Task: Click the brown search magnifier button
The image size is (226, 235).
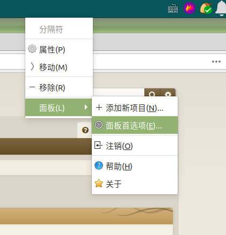Action: [x=152, y=93]
